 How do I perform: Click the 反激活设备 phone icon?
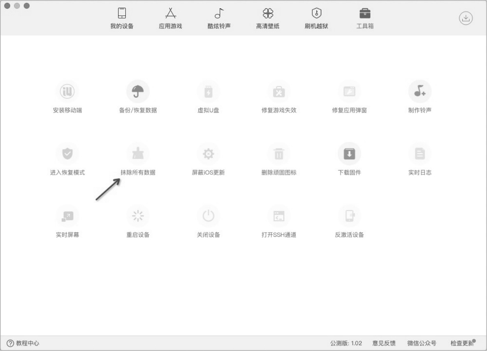[x=349, y=216]
